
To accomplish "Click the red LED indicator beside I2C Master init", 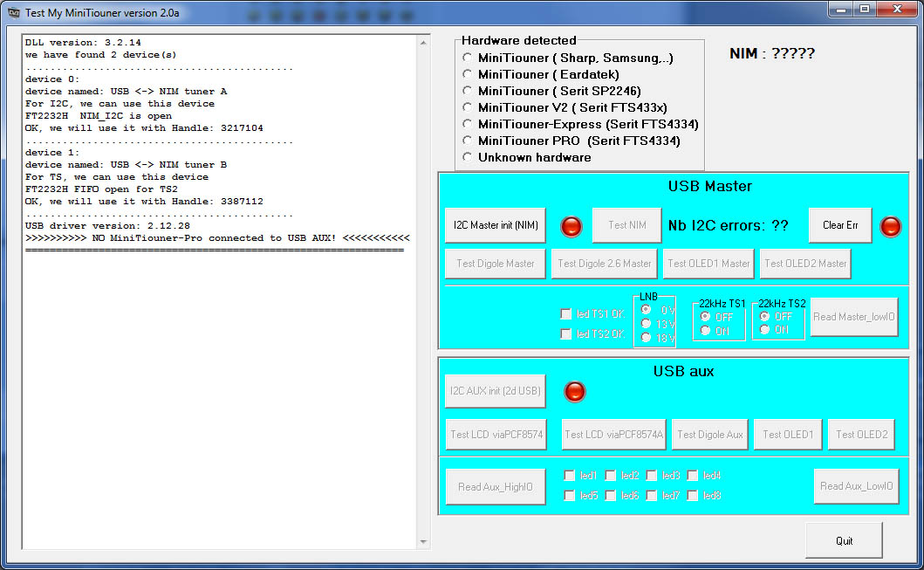I will pyautogui.click(x=571, y=225).
